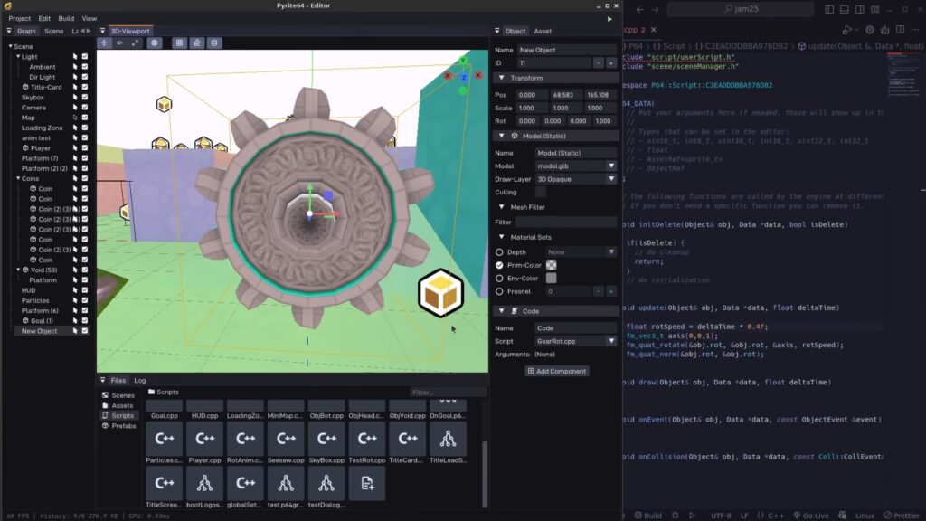Viewport: 926px width, 521px height.
Task: Select the scale gizmo tool
Action: pyautogui.click(x=136, y=43)
